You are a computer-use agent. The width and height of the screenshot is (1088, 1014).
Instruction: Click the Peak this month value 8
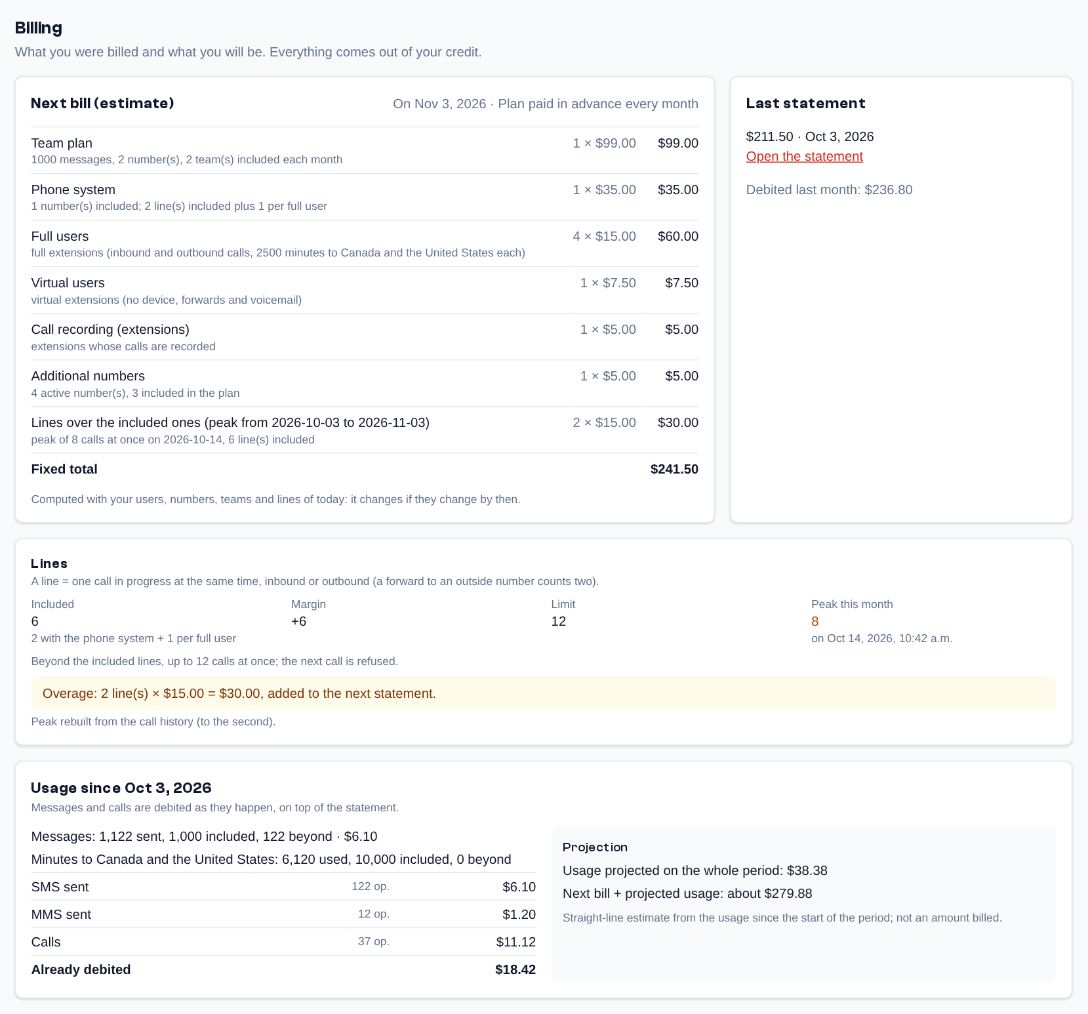(x=815, y=621)
